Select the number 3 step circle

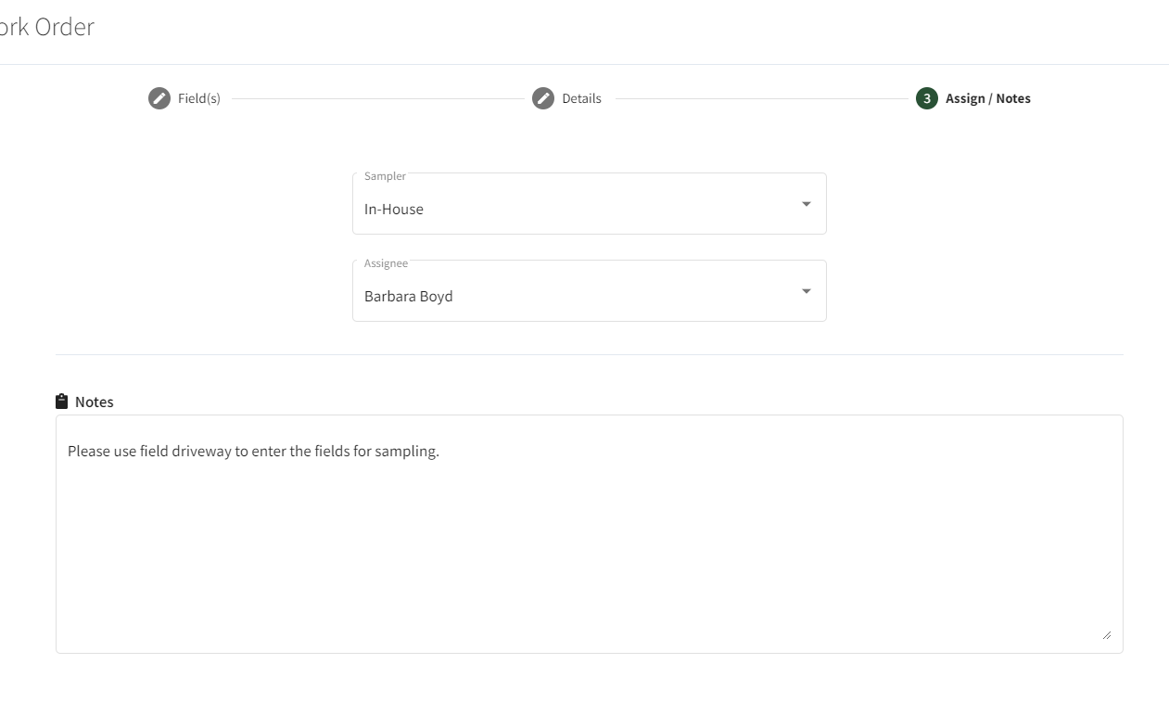coord(927,98)
